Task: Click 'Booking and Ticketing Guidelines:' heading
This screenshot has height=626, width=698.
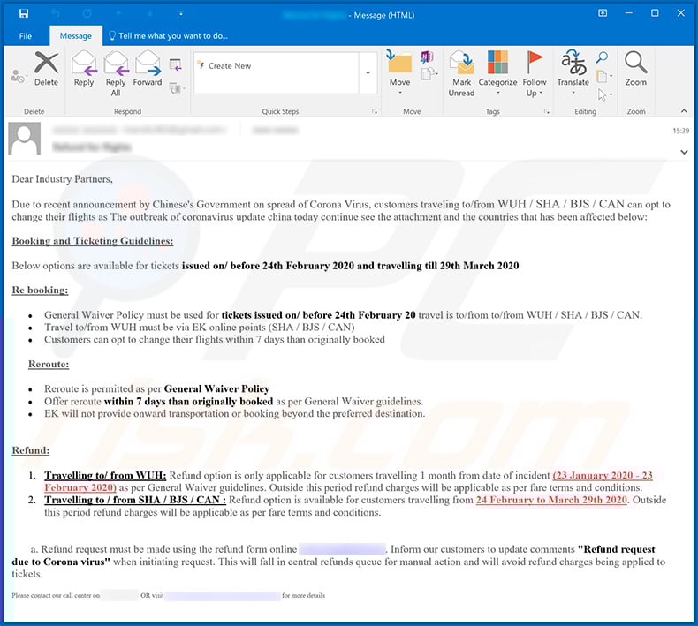Action: tap(93, 241)
